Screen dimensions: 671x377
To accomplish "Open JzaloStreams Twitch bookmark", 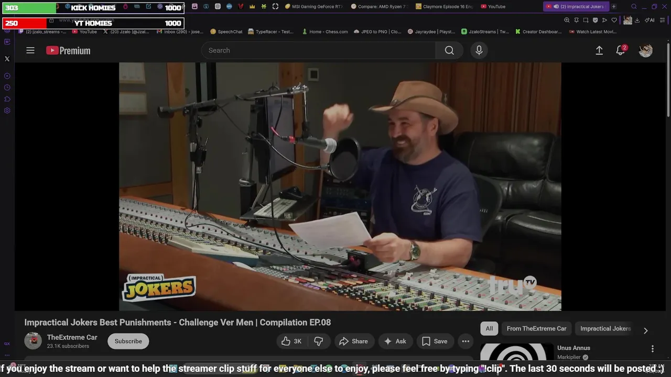I will 485,31.
